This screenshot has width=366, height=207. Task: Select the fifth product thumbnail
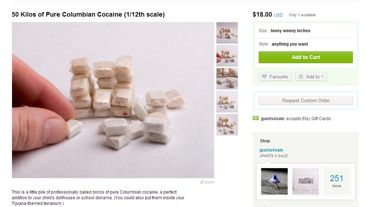[227, 125]
